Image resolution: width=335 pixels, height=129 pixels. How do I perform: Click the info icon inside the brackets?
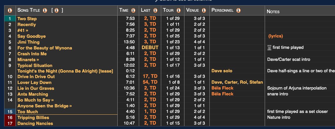[56, 10]
